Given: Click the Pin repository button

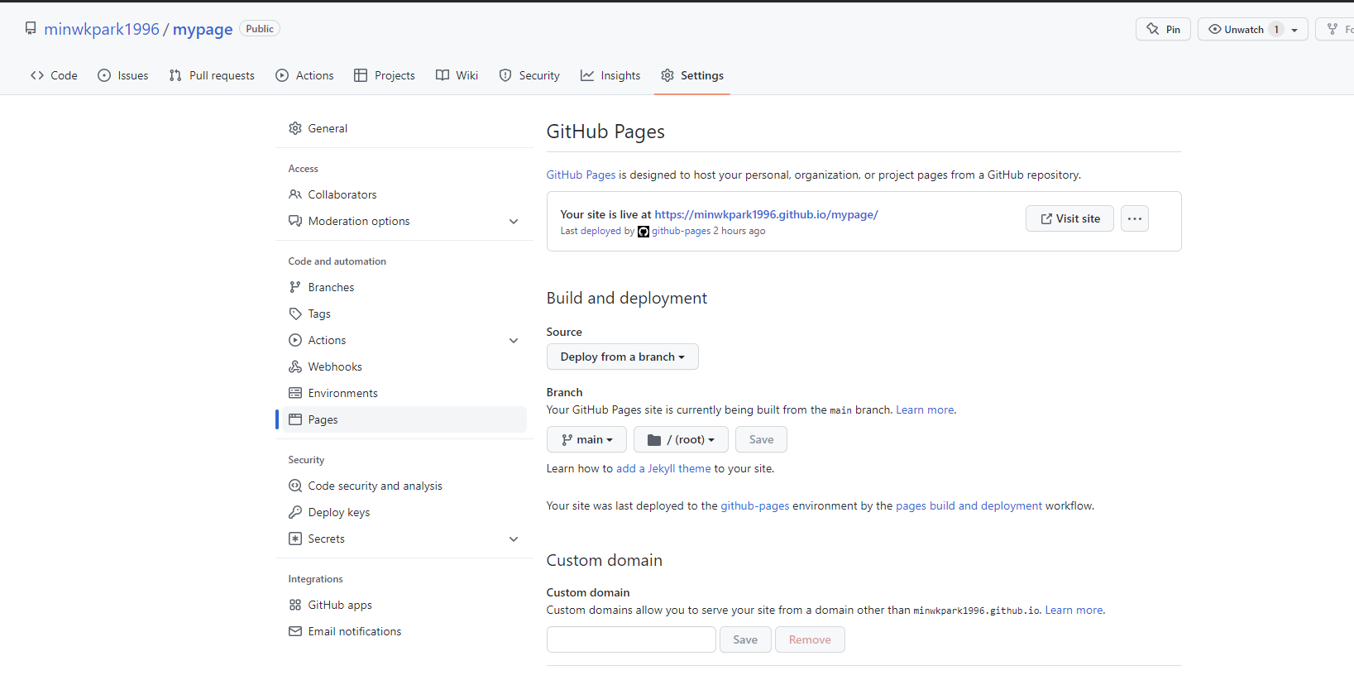Looking at the screenshot, I should tap(1164, 29).
